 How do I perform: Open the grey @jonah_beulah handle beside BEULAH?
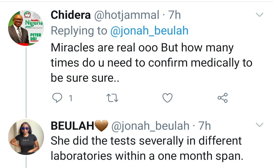tap(150, 126)
